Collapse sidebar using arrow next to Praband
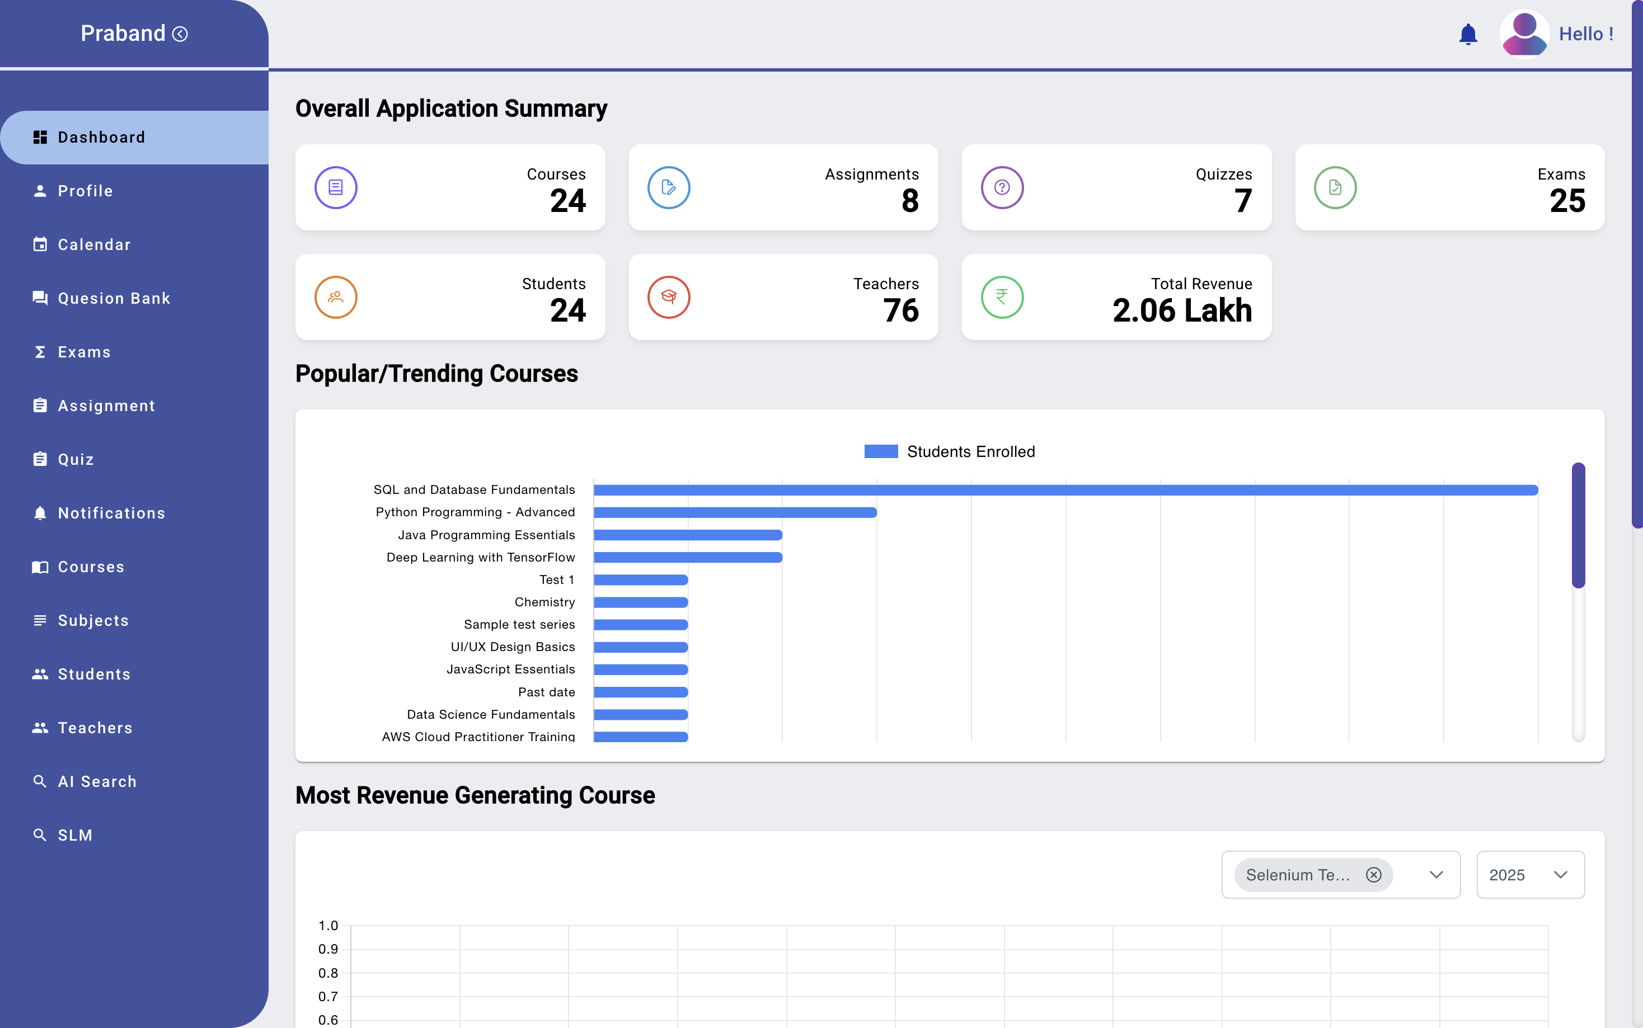1643x1028 pixels. pyautogui.click(x=180, y=34)
